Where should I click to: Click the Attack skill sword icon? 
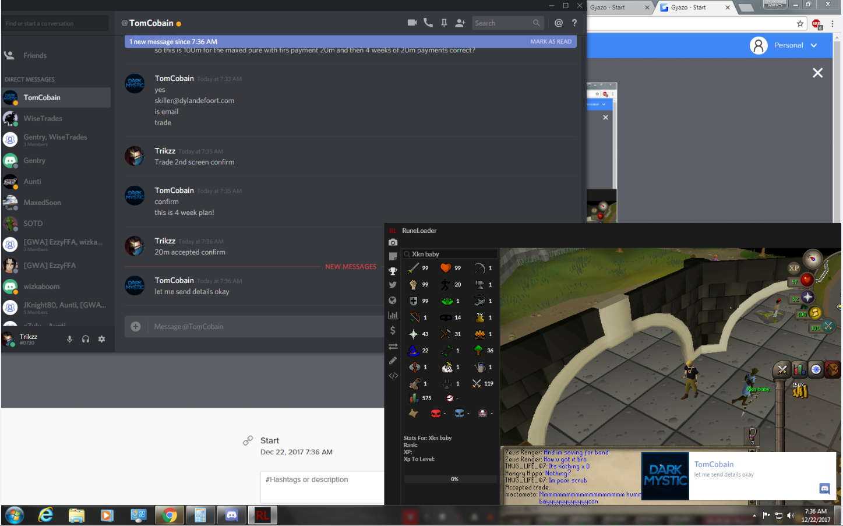coord(413,268)
